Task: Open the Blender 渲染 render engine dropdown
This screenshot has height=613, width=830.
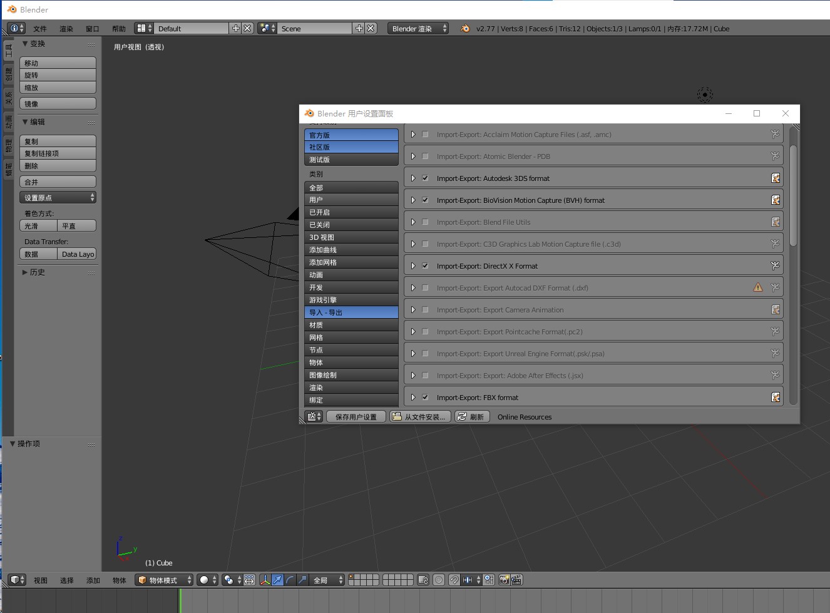Action: pos(418,28)
